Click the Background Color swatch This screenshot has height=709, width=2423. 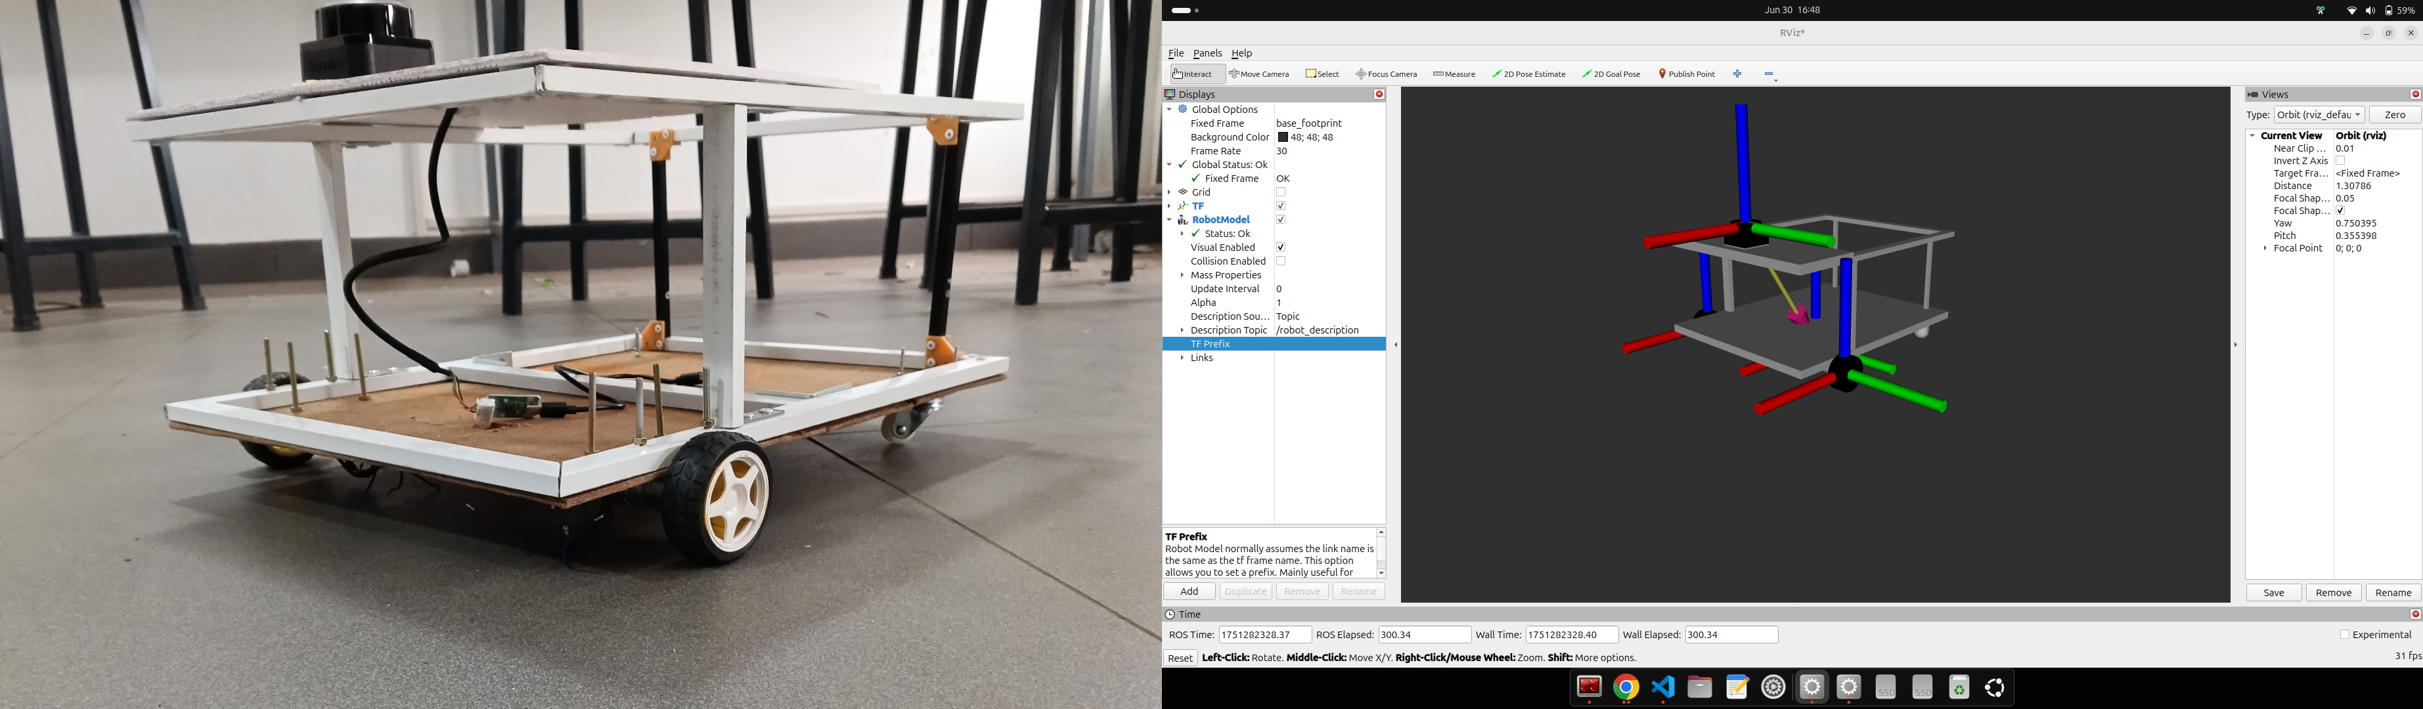pyautogui.click(x=1283, y=137)
